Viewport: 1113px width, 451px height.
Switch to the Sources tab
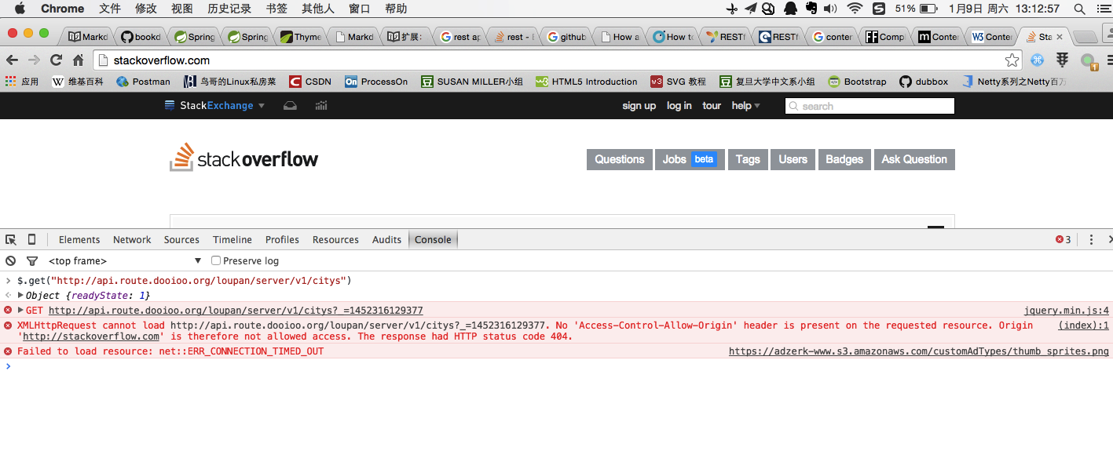[x=181, y=239]
